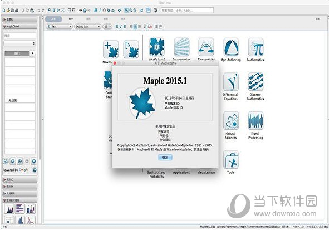The width and height of the screenshot is (330, 230).
Task: Toggle numbered list formatting
Action: tap(160, 27)
